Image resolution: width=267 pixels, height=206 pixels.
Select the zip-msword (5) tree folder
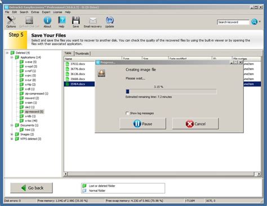coord(34,112)
